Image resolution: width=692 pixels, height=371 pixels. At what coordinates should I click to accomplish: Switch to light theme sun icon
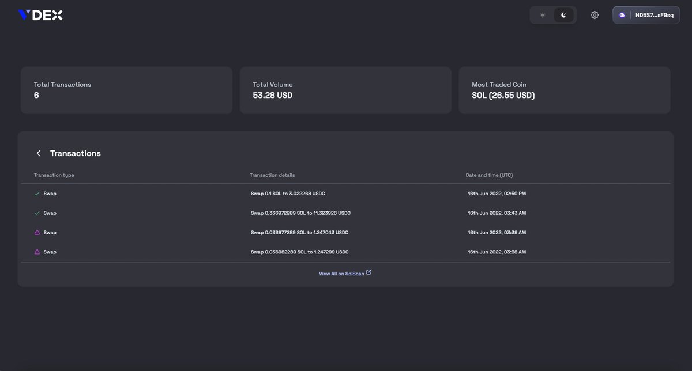tap(542, 16)
